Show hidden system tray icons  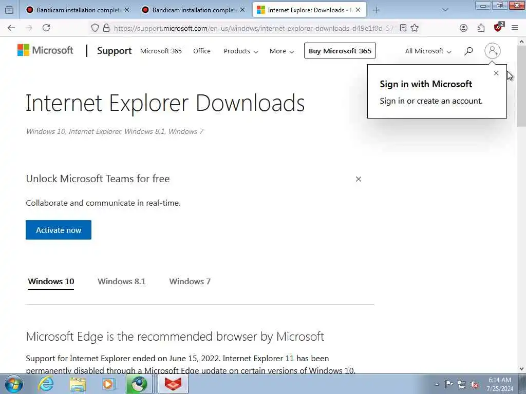point(437,384)
